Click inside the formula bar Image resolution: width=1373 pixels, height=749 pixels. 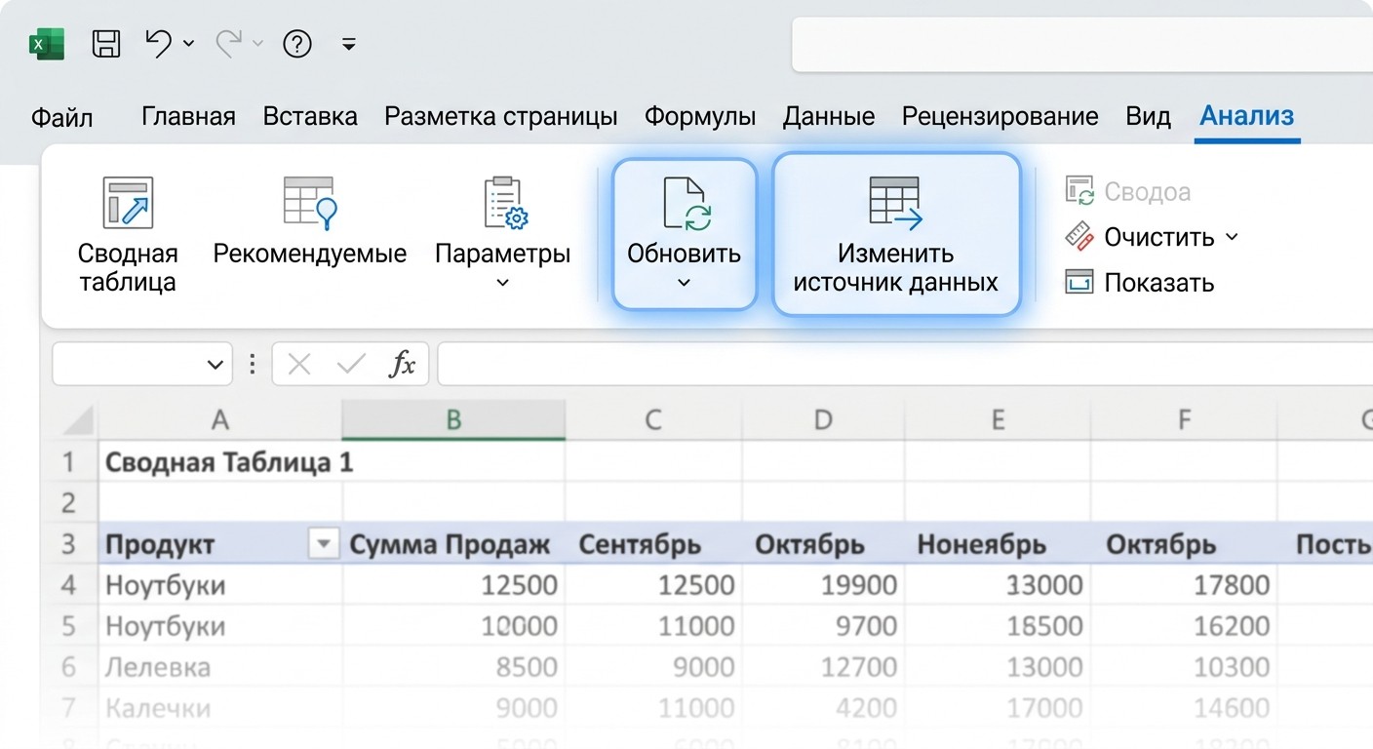[x=905, y=364]
